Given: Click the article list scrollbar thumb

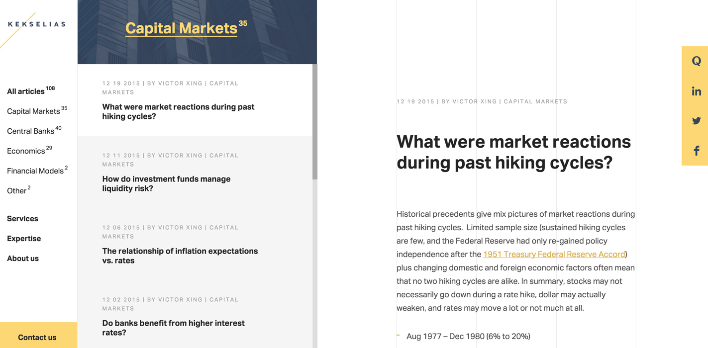Looking at the screenshot, I should coord(314,122).
